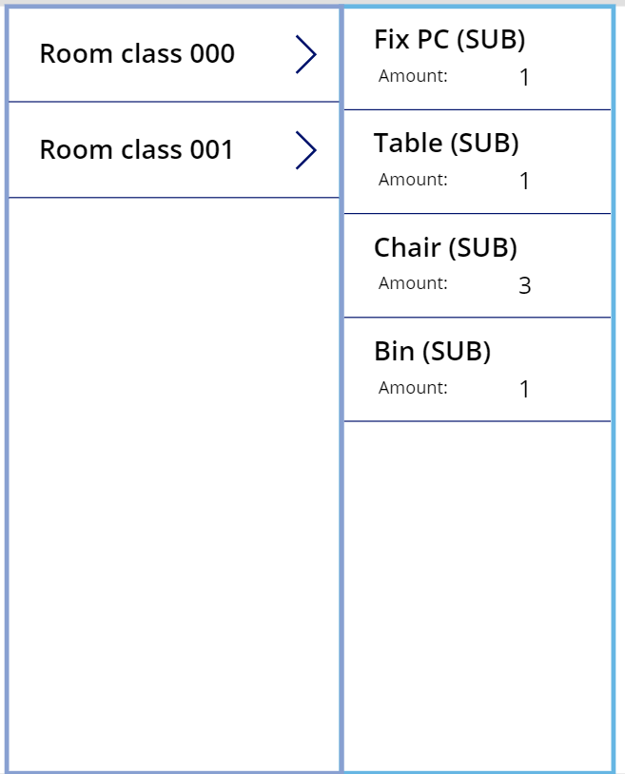Click the amount value 1 for Bin
Screen dimensions: 625x774
[x=524, y=390]
